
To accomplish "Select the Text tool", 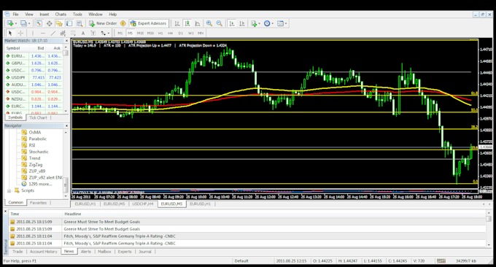I will click(x=83, y=33).
